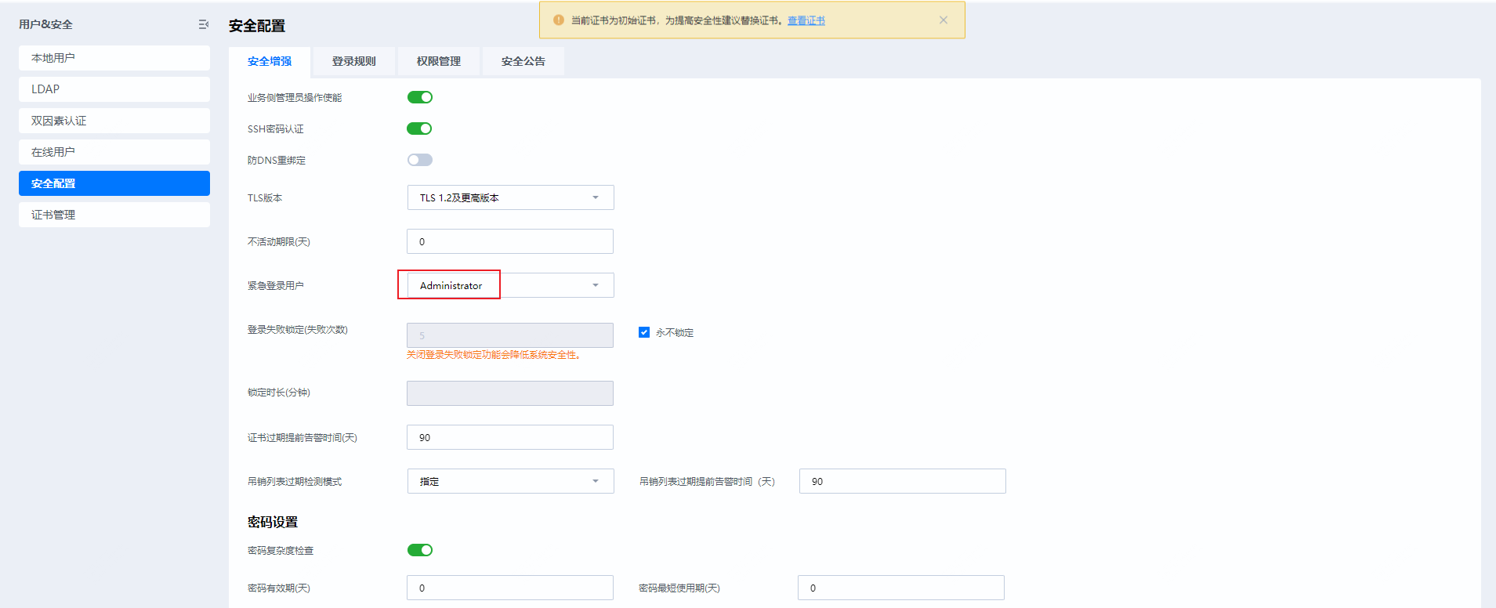Select LDAP in the sidebar
The image size is (1496, 608).
click(x=114, y=89)
